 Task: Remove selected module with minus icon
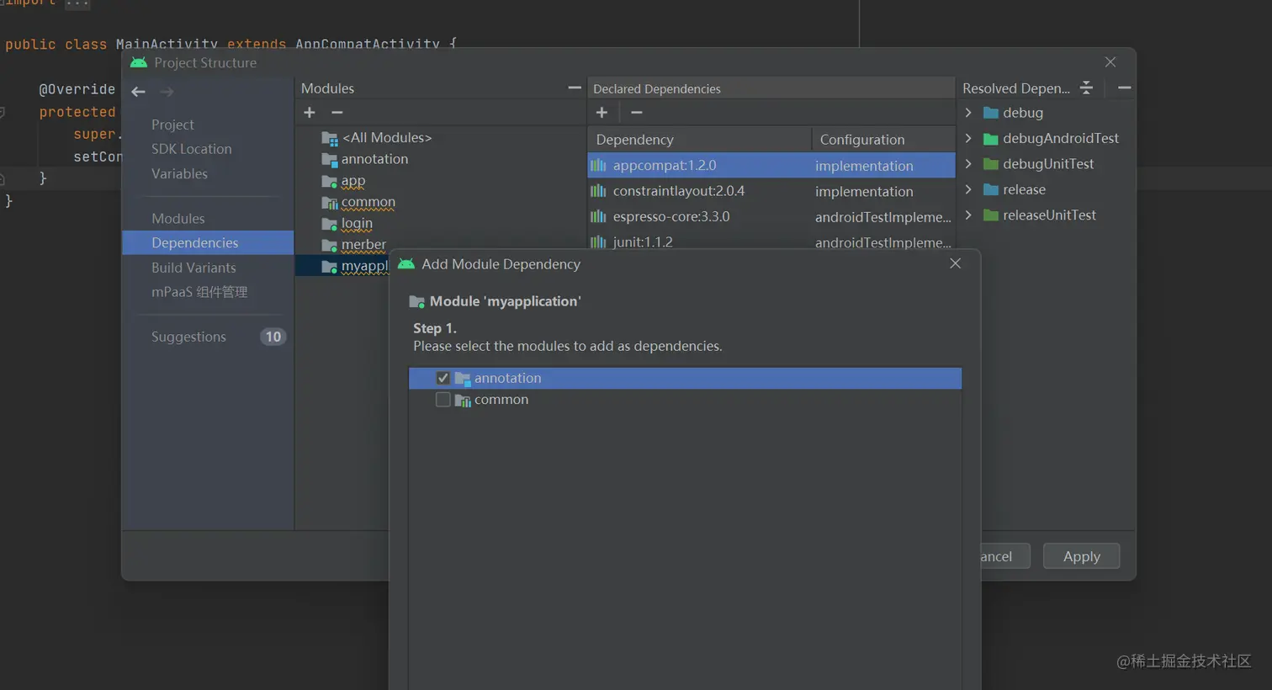tap(337, 113)
